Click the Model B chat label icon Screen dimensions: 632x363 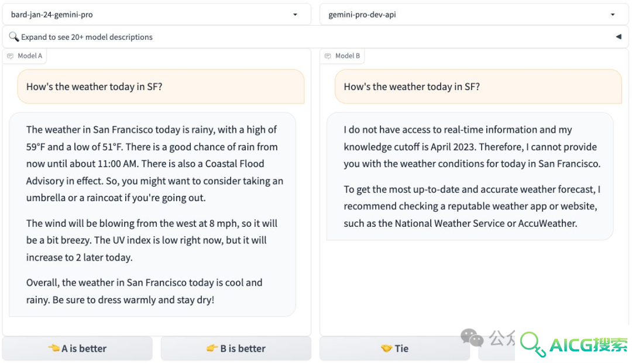(x=328, y=56)
